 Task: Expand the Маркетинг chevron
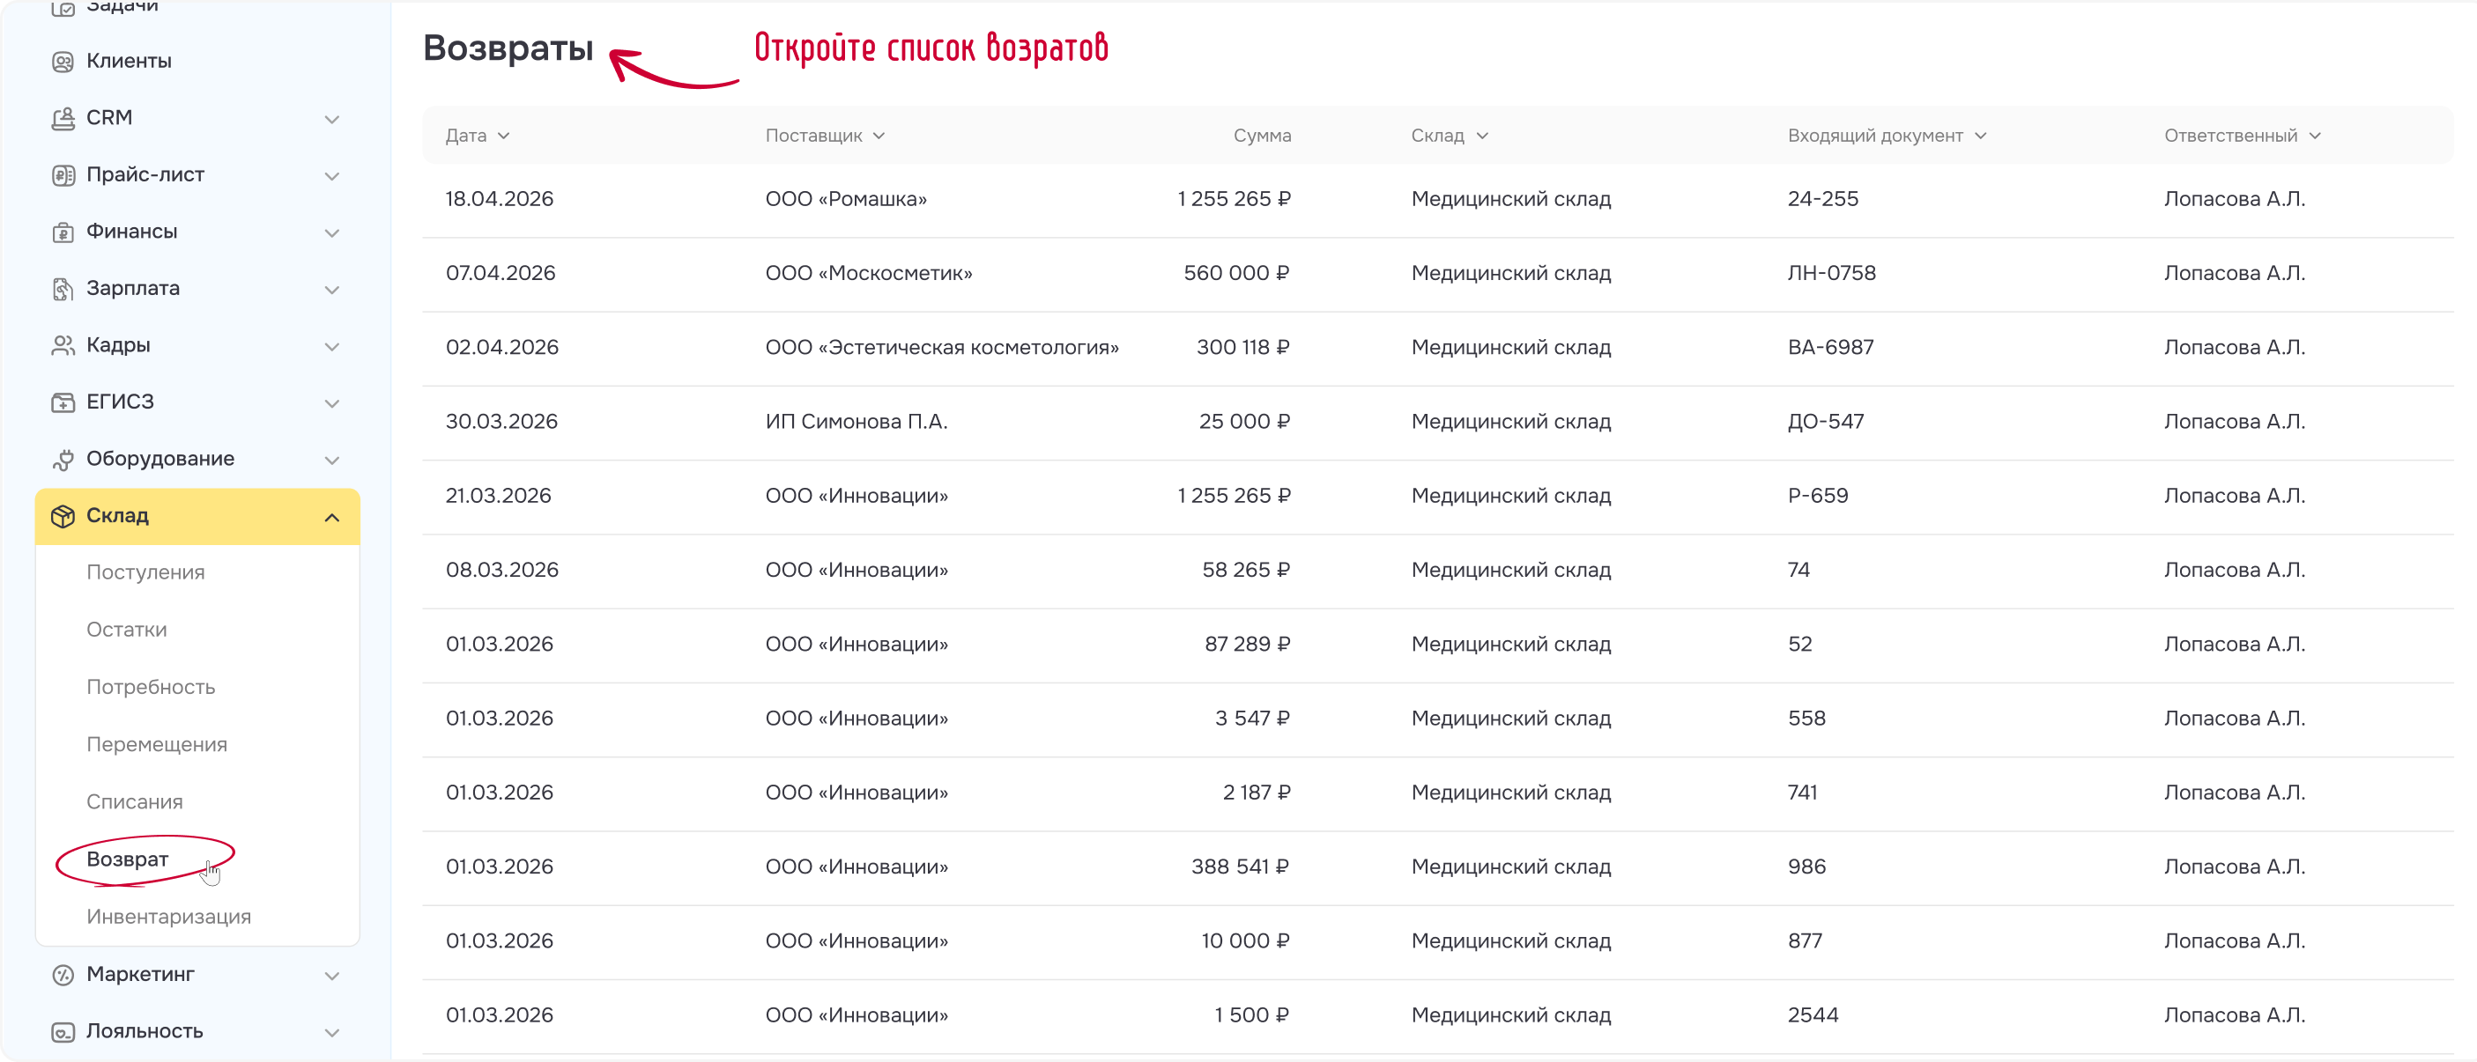coord(331,976)
